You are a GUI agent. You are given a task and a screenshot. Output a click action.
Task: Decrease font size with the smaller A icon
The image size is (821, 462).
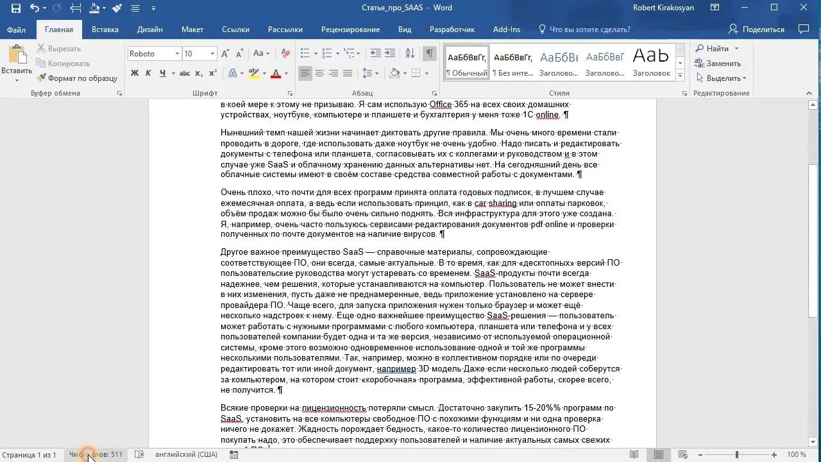(x=239, y=54)
